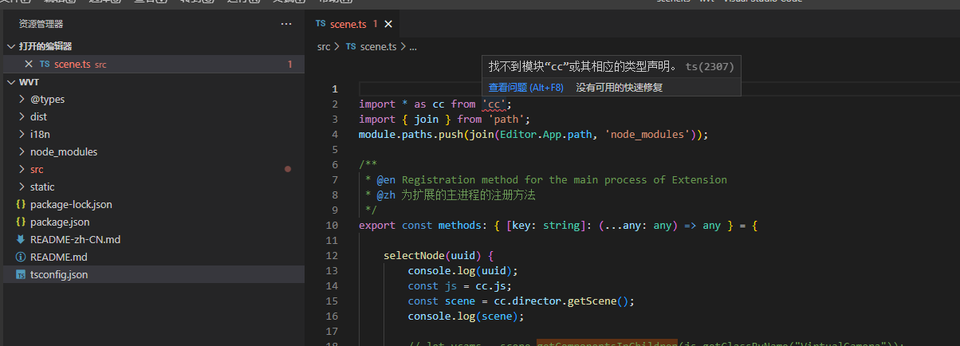
Task: Click the tsconfig.json file icon
Action: 21,274
